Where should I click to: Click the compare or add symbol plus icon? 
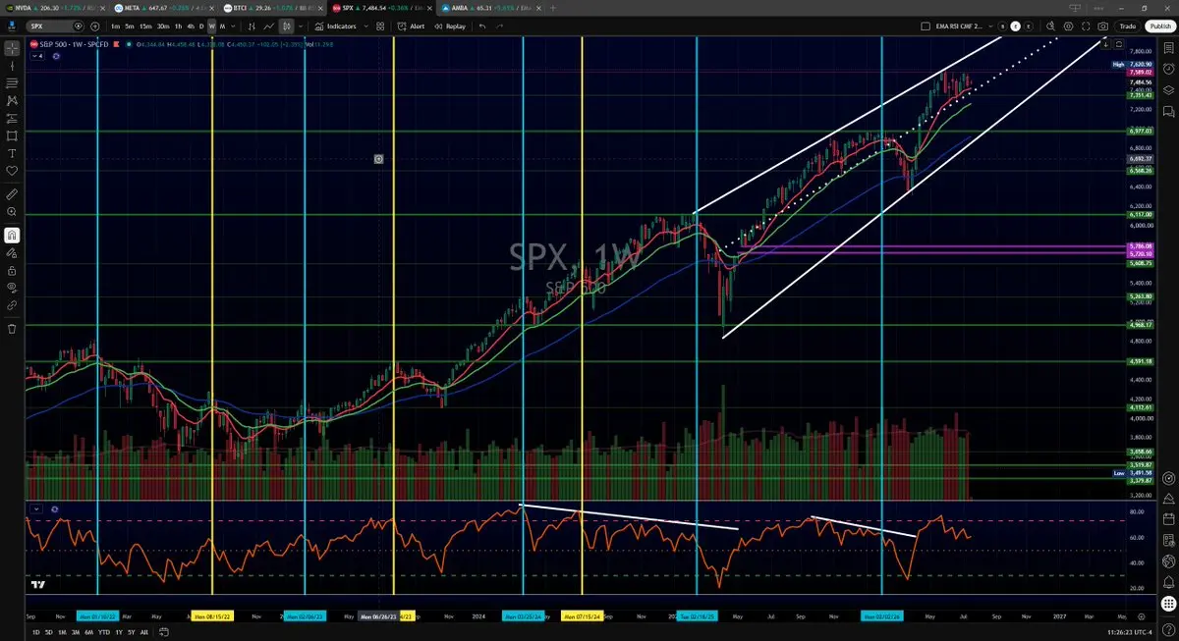pyautogui.click(x=95, y=26)
